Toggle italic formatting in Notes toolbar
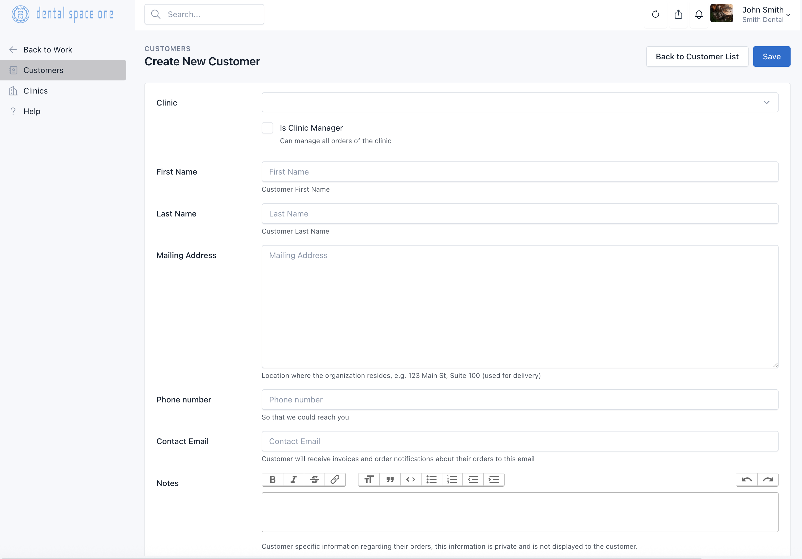This screenshot has width=802, height=559. [x=293, y=479]
